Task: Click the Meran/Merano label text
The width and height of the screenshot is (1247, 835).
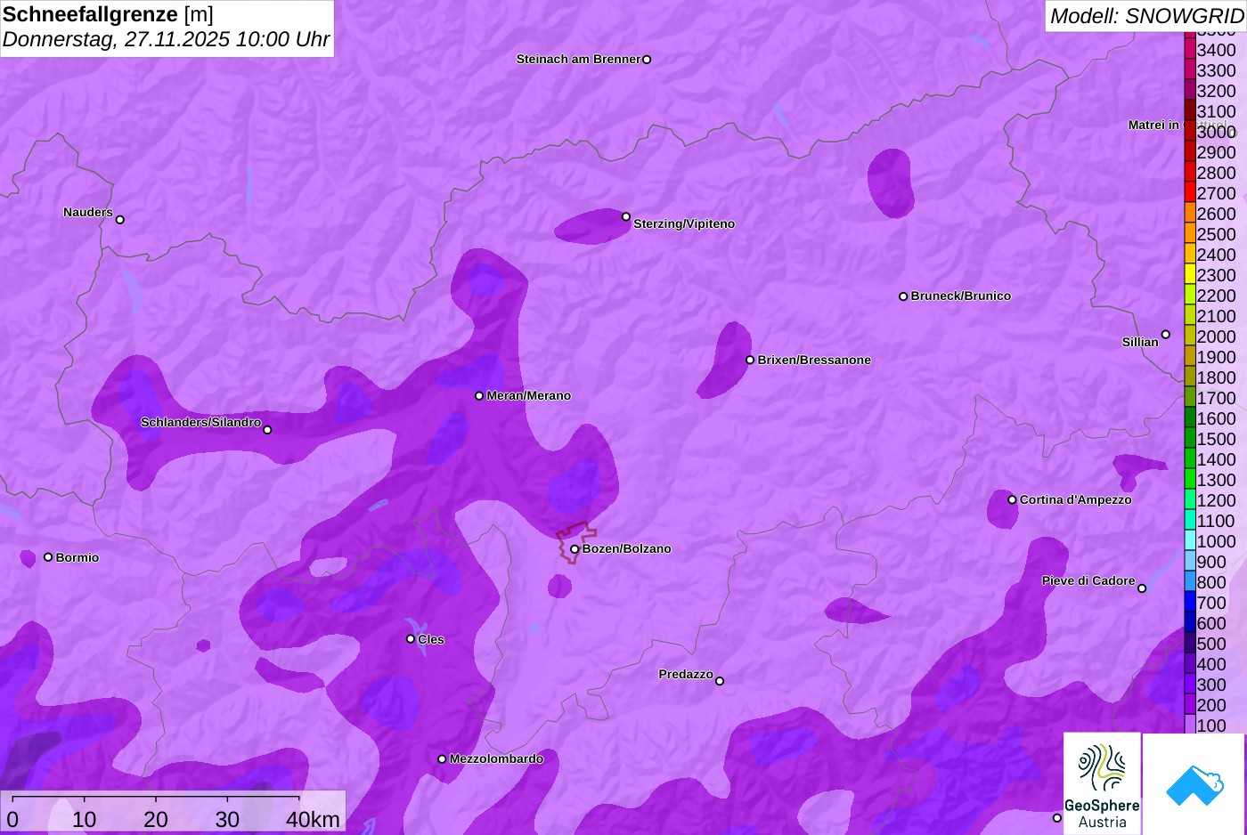Action: 529,396
